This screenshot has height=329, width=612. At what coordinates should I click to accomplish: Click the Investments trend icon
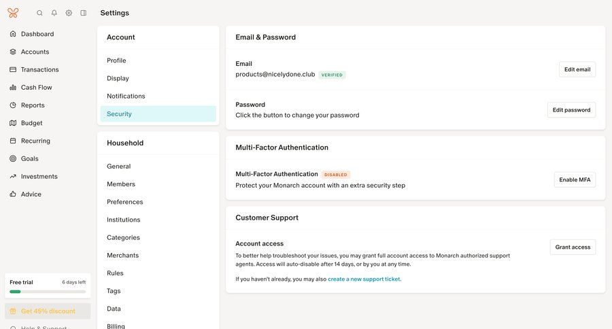pos(13,177)
